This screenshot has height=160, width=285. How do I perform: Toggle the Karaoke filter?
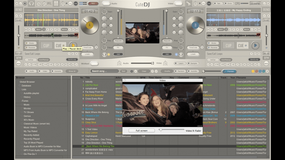click(57, 71)
